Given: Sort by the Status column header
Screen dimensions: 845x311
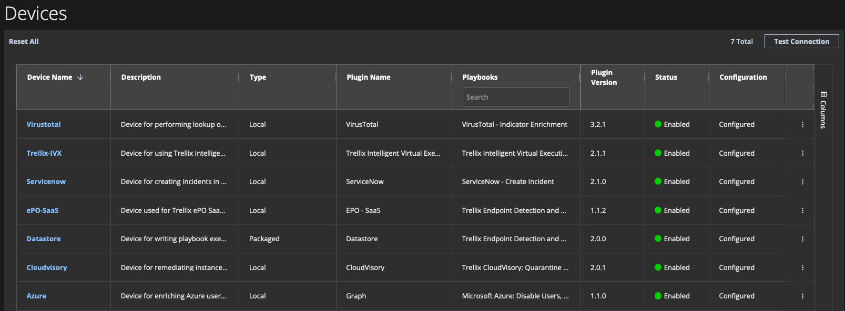Looking at the screenshot, I should [x=666, y=77].
